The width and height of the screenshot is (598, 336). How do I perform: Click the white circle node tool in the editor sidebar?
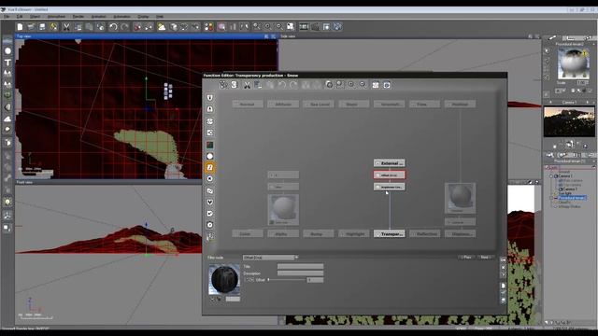pyautogui.click(x=209, y=156)
